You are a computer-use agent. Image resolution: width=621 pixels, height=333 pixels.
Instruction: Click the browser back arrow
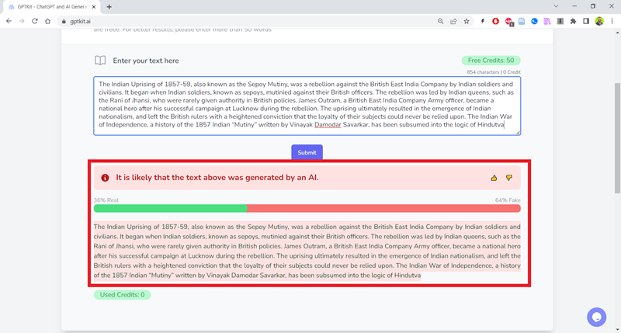pyautogui.click(x=9, y=22)
